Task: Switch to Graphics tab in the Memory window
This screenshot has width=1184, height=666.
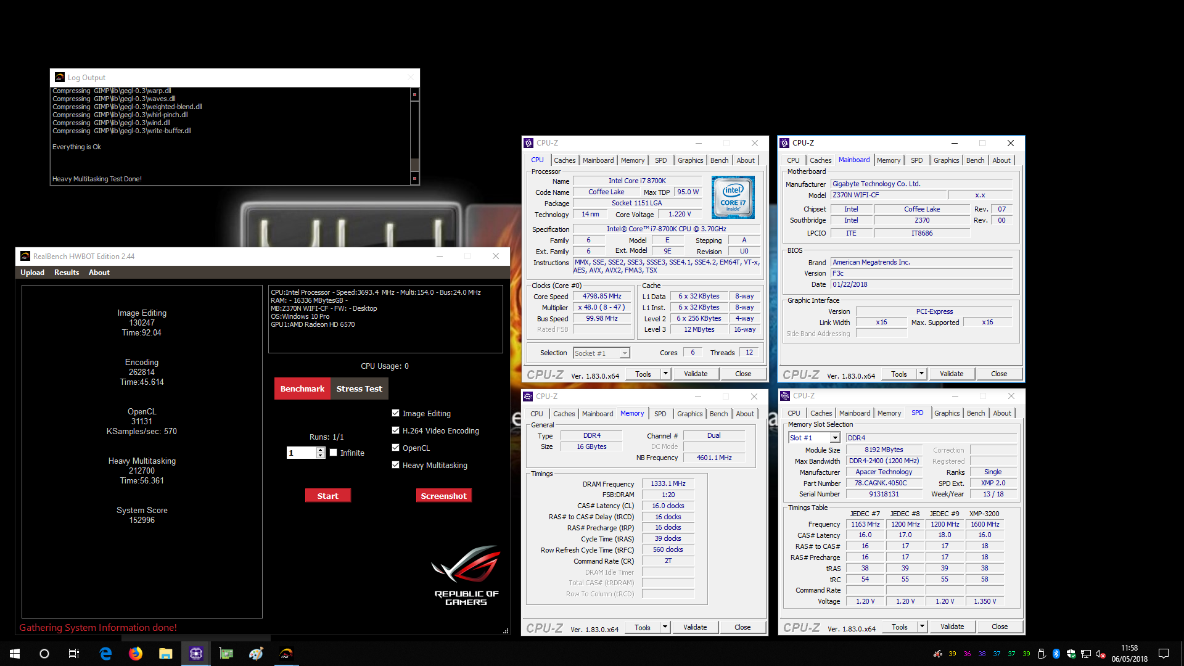Action: pos(689,414)
